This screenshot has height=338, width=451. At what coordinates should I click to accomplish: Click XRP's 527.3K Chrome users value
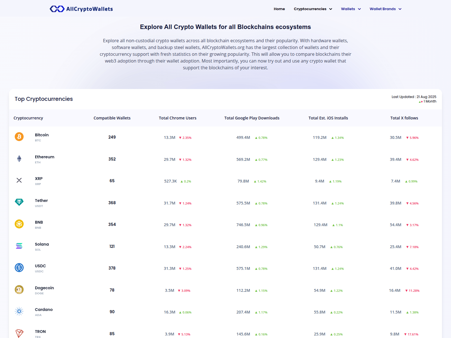click(171, 181)
